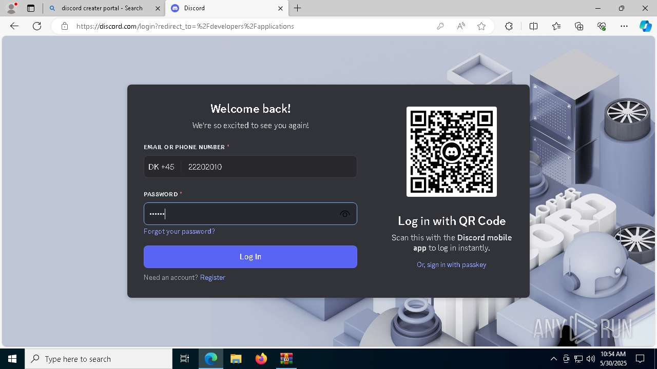This screenshot has height=369, width=657.
Task: Refresh the current page
Action: point(37,26)
